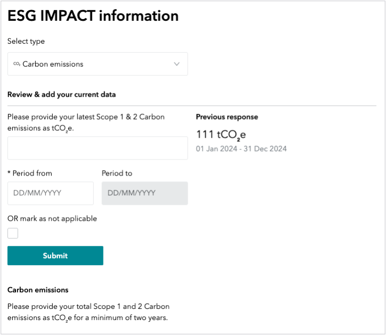Click the dropdown chevron arrow
Screen dimensions: 386x335
click(176, 64)
